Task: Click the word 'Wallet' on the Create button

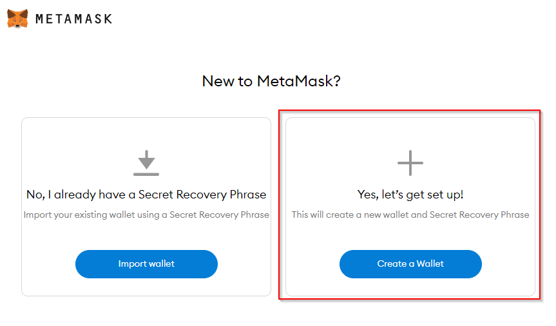Action: pos(430,264)
